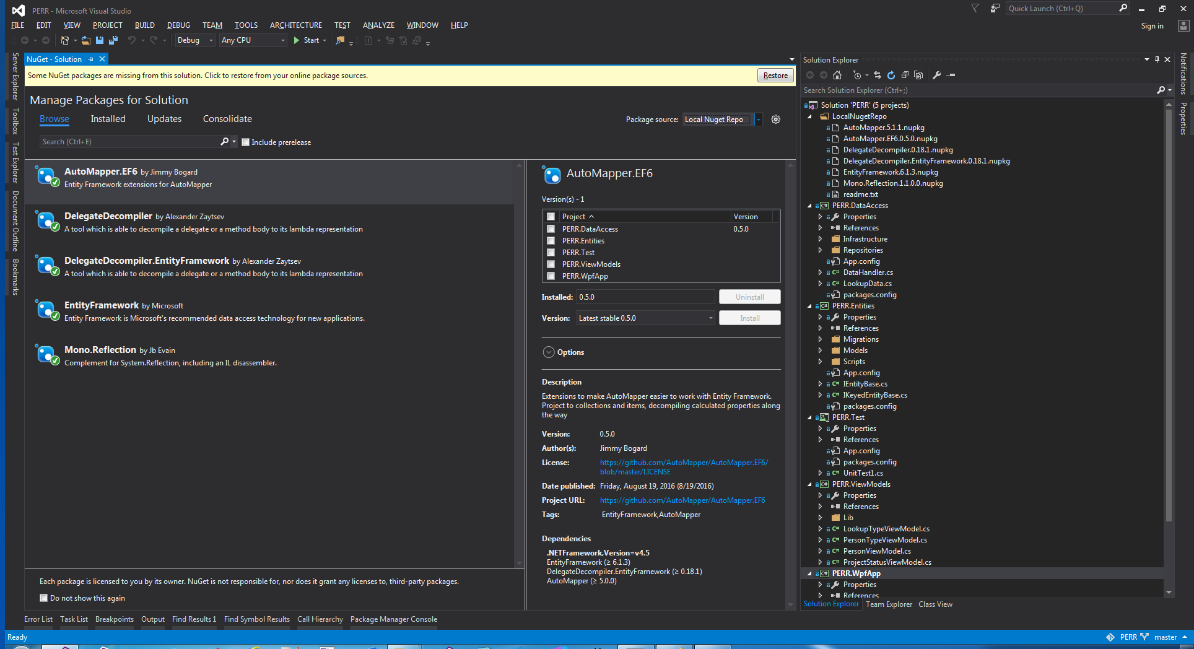This screenshot has height=649, width=1194.
Task: Close the NuGet - Solution tab
Action: [102, 59]
